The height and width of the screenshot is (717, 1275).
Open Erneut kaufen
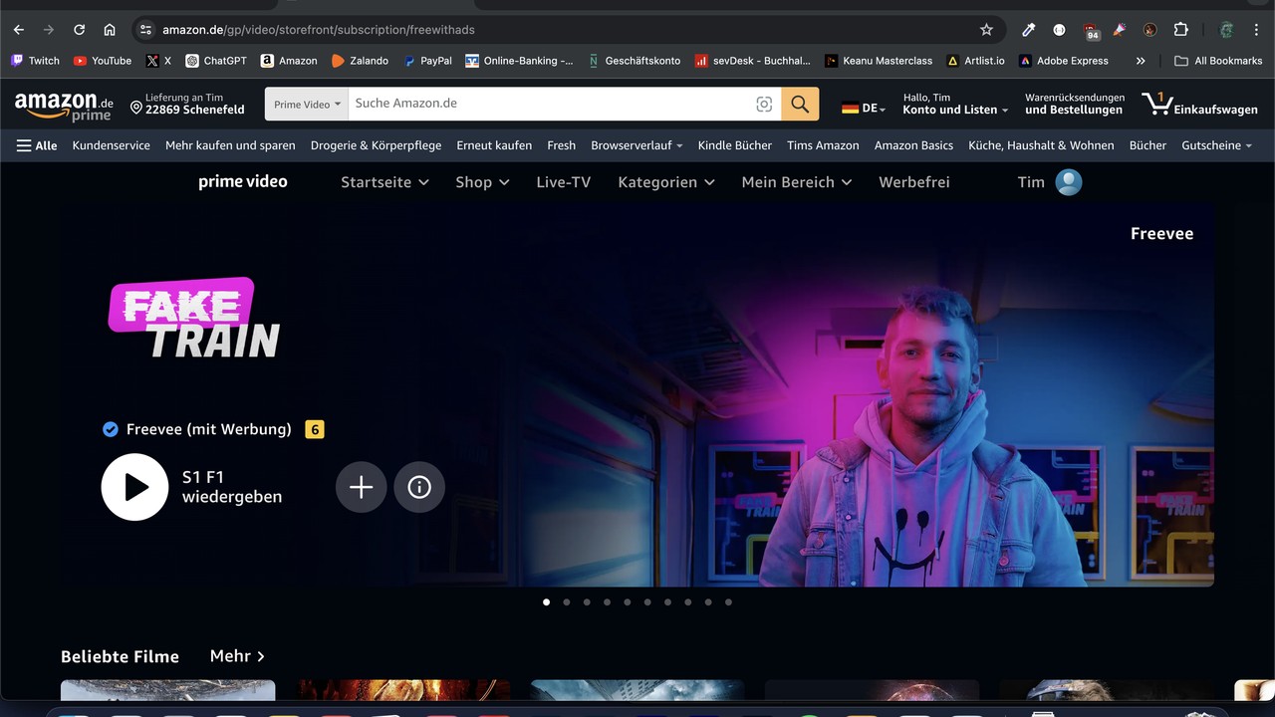(x=494, y=145)
